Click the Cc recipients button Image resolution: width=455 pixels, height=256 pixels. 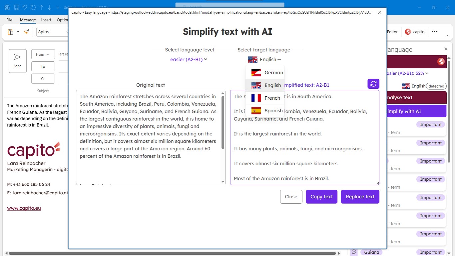(x=43, y=79)
